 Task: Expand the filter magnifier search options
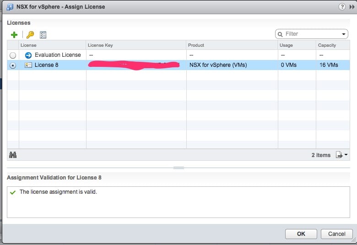280,34
